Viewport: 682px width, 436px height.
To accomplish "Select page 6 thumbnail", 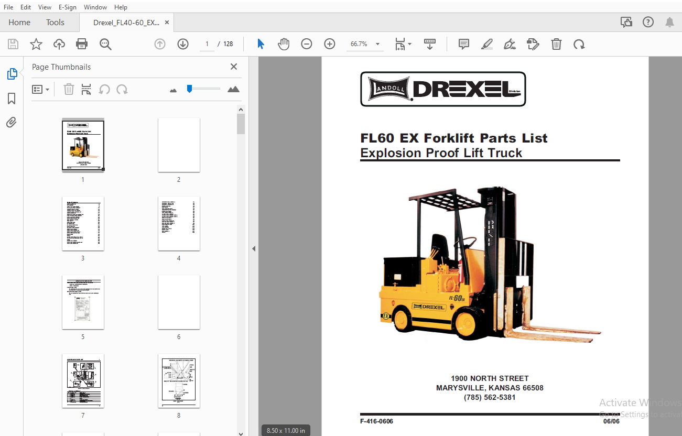I will pos(179,302).
